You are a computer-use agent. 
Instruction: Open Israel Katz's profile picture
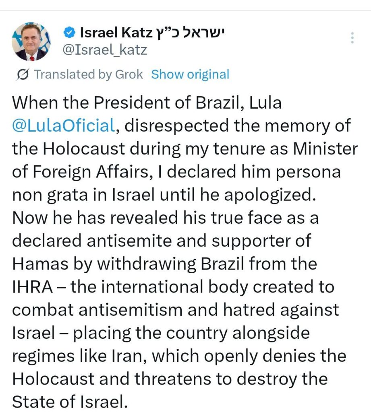click(31, 41)
